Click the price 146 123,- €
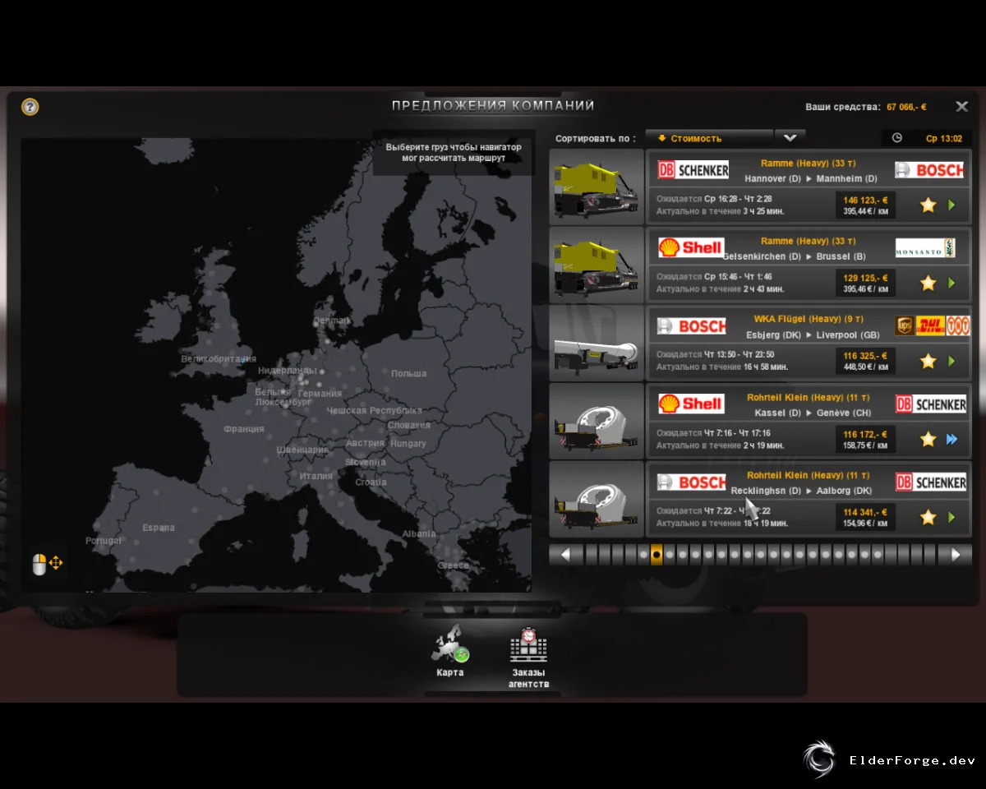Image resolution: width=986 pixels, height=789 pixels. [x=865, y=200]
